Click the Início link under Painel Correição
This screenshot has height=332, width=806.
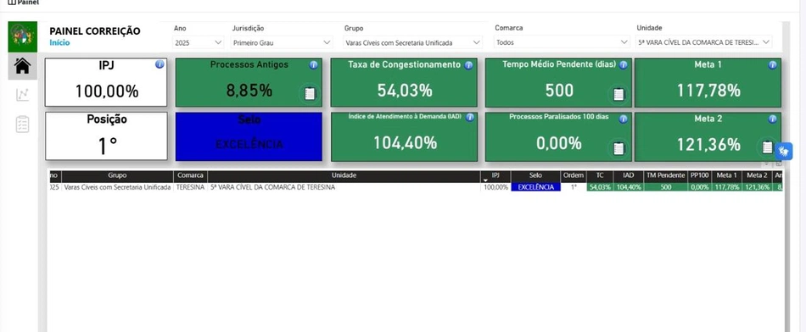59,42
